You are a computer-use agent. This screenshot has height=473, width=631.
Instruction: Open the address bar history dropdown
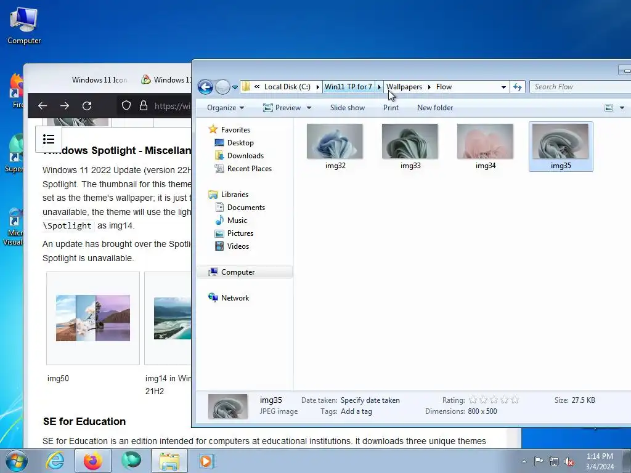click(x=503, y=87)
